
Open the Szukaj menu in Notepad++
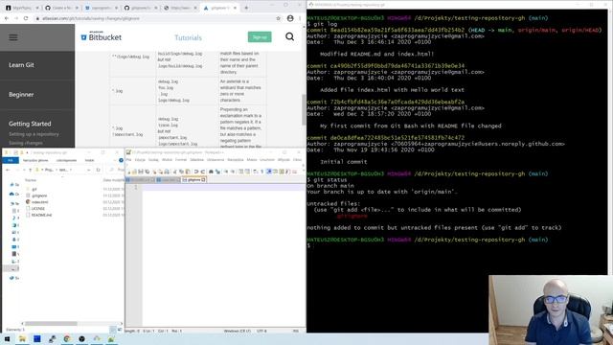point(153,160)
